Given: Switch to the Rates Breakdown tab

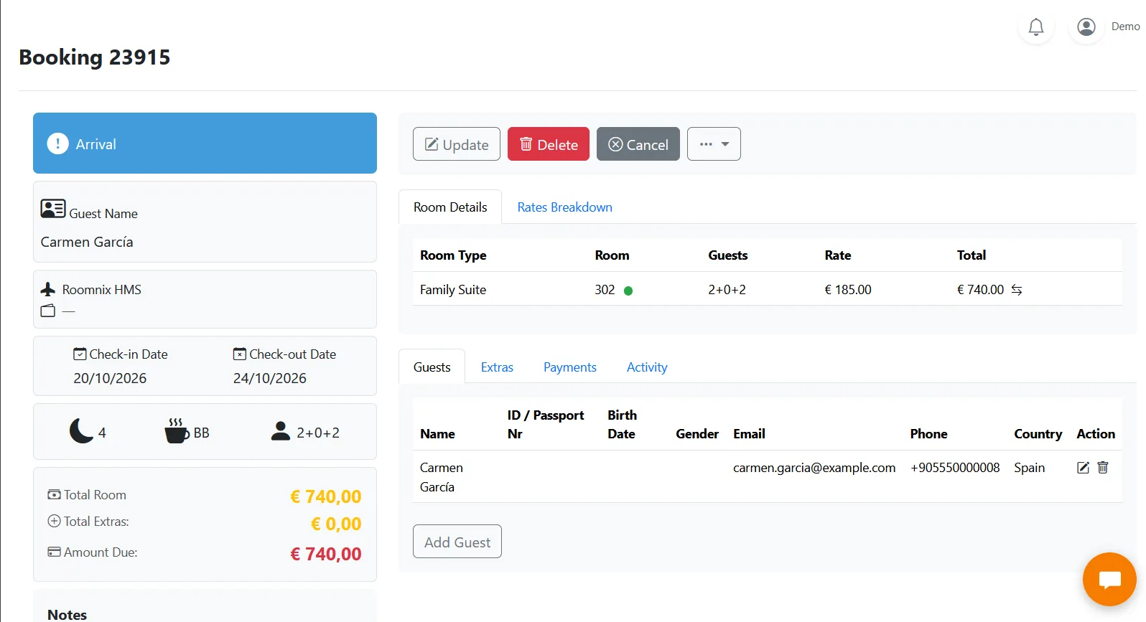Looking at the screenshot, I should [565, 207].
